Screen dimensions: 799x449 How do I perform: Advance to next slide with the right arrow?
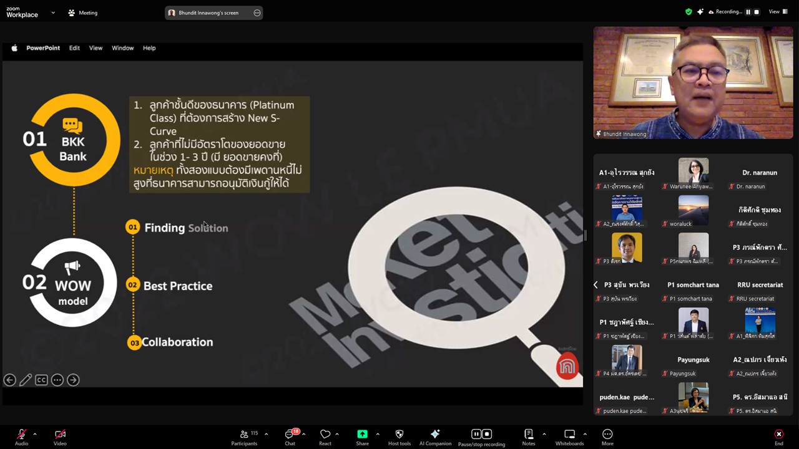pyautogui.click(x=73, y=380)
